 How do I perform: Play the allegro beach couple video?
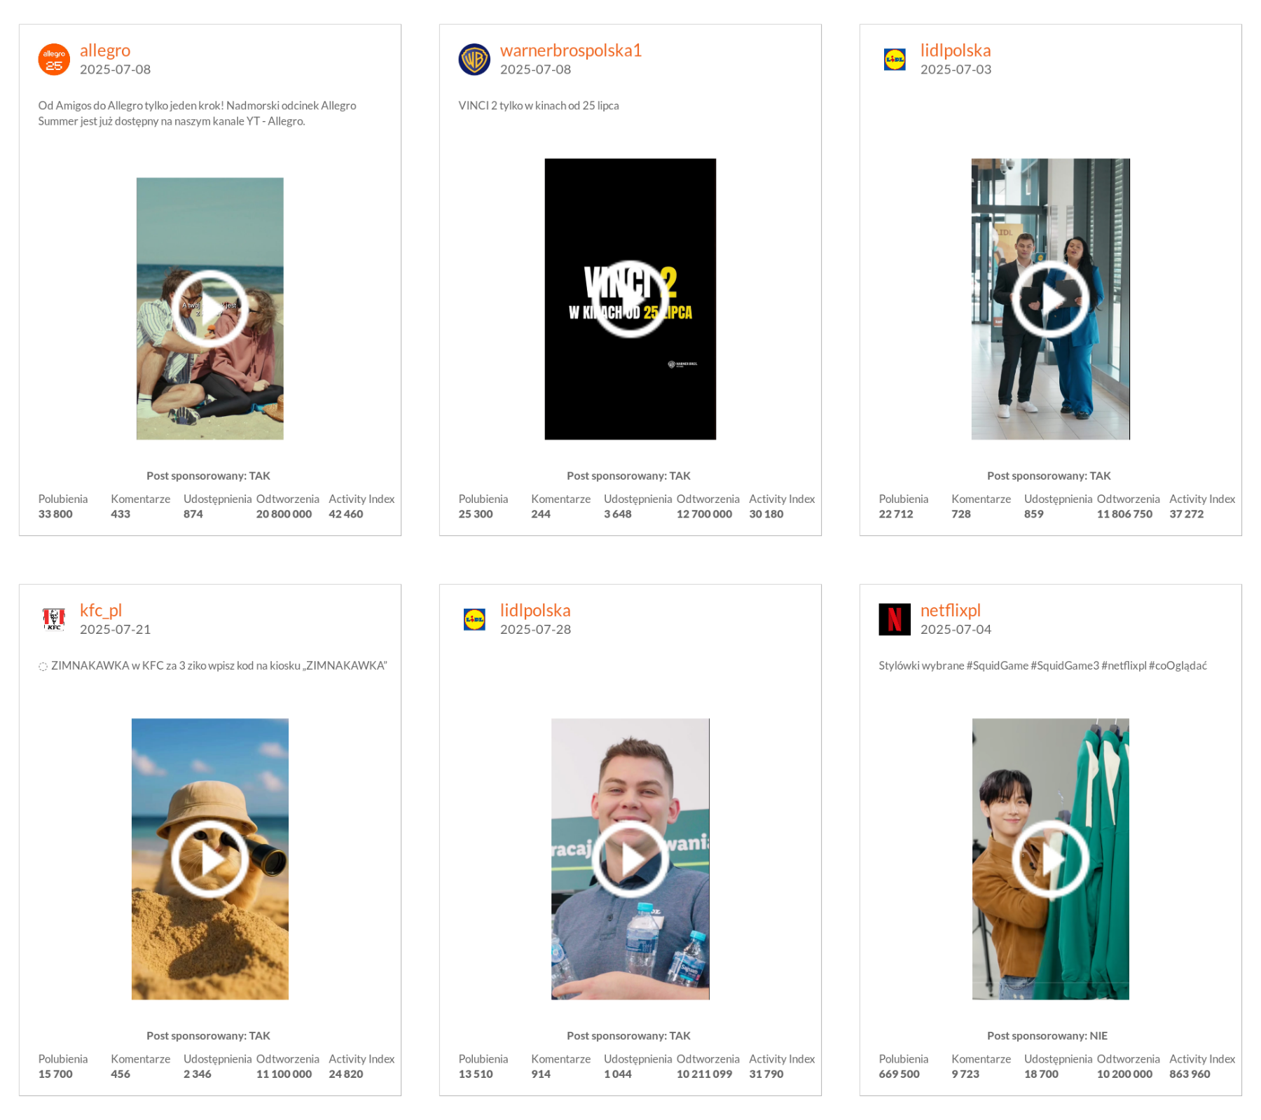point(209,308)
